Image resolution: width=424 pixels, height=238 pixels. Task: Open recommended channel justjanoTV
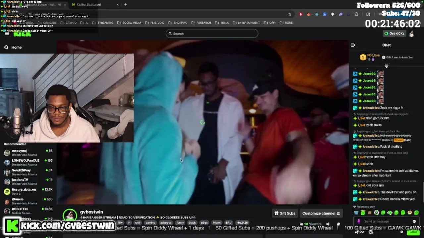(28, 181)
